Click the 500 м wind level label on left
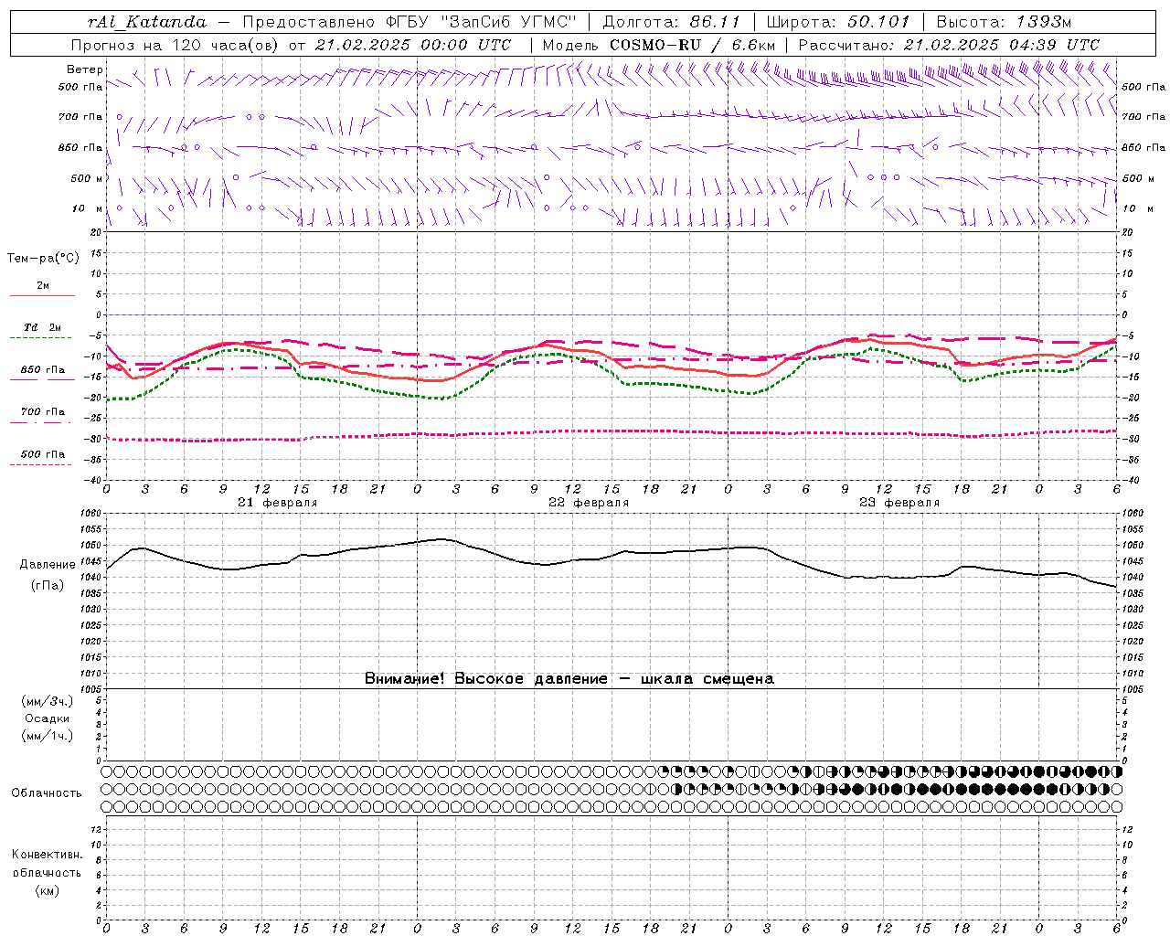The width and height of the screenshot is (1170, 936). [88, 178]
